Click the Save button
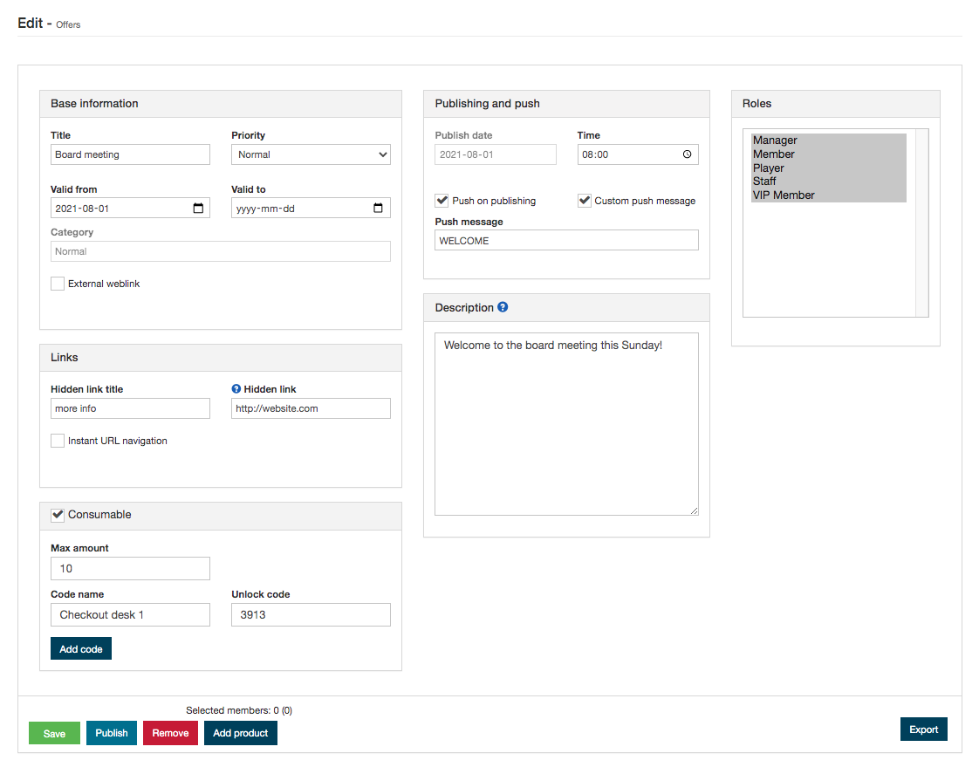 (x=54, y=734)
